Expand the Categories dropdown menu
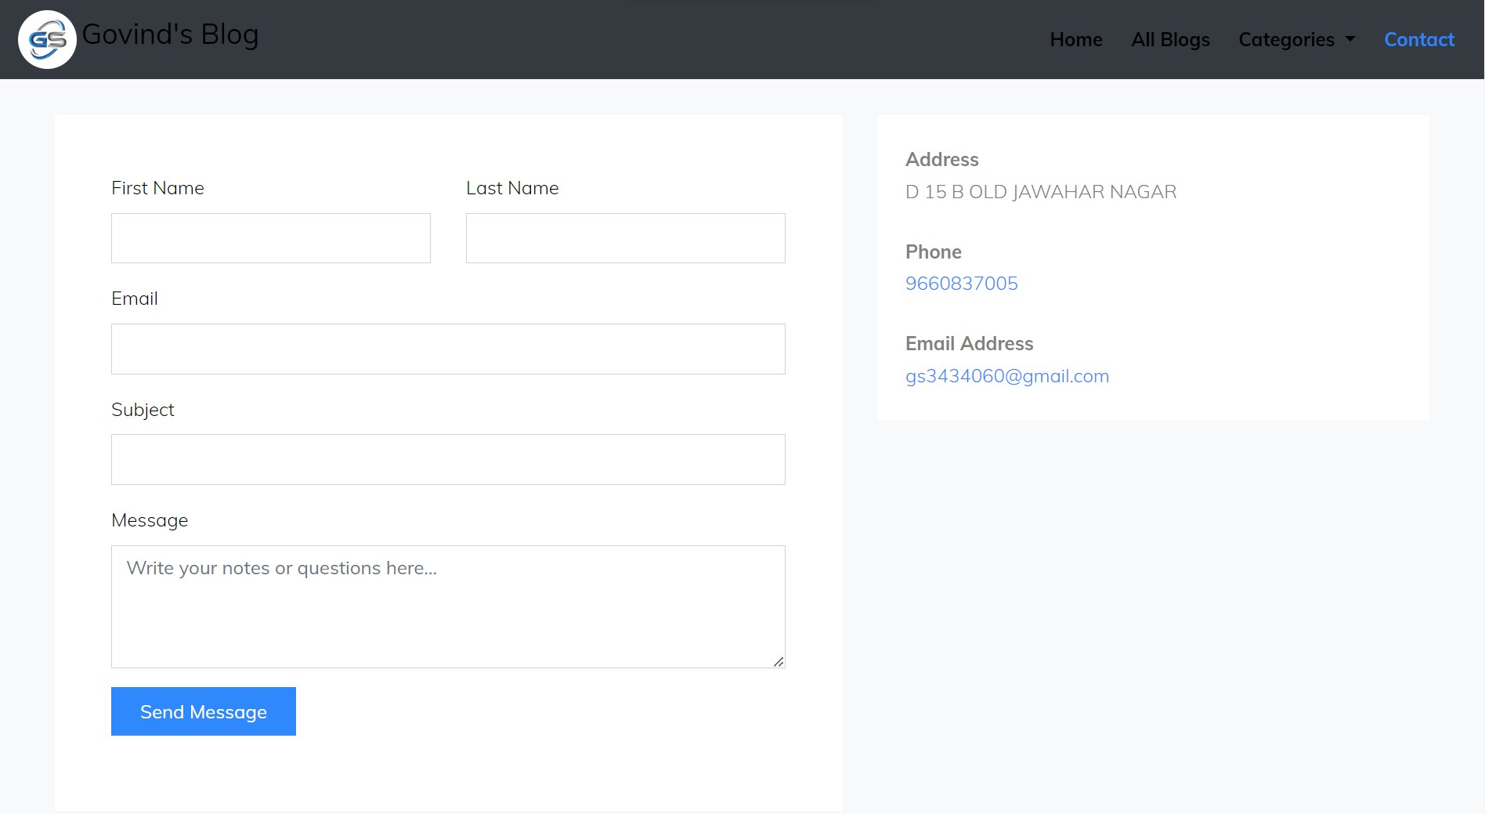1485x814 pixels. coord(1296,39)
